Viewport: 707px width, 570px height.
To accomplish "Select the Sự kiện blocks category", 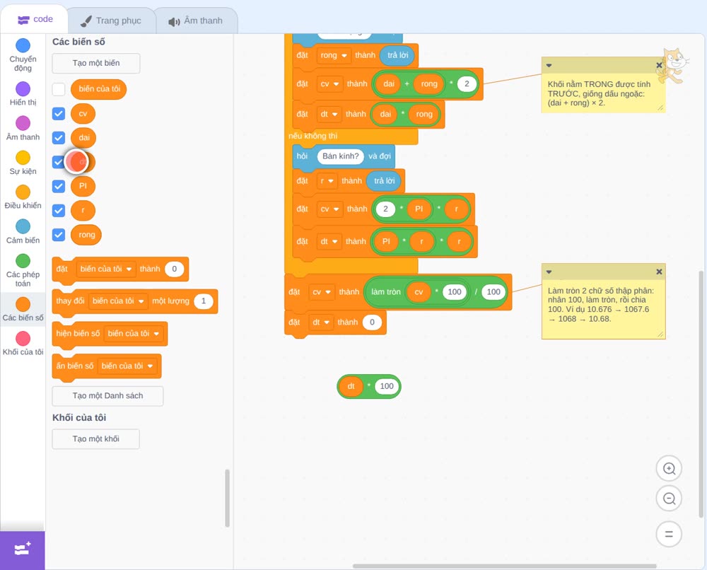I will coord(23,163).
